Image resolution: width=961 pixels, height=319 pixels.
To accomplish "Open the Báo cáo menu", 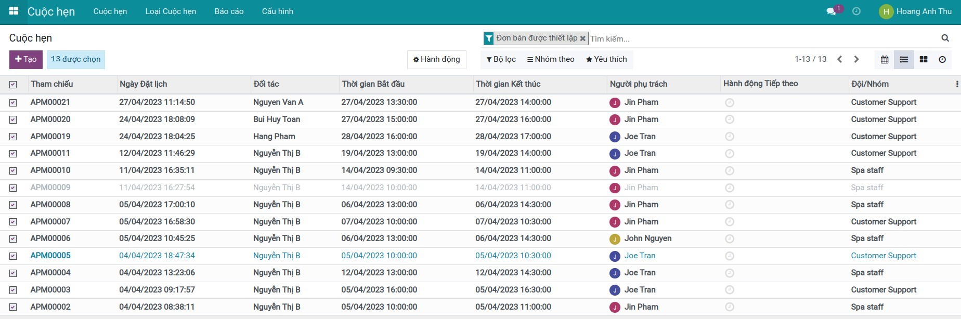I will click(x=229, y=11).
